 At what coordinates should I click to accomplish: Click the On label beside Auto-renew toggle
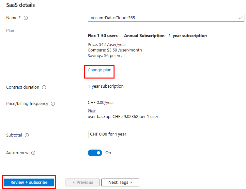coord(108,153)
